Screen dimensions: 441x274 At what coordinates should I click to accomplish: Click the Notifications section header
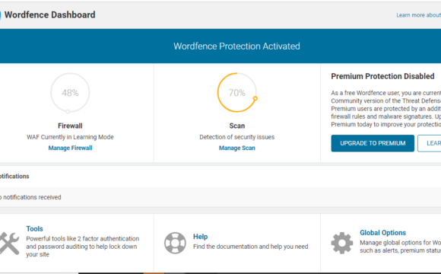(14, 177)
